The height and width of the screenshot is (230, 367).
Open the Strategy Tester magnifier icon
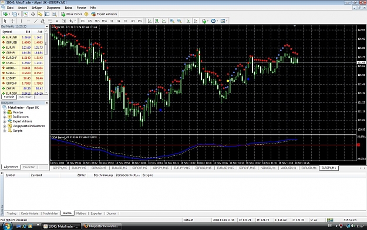click(55, 14)
